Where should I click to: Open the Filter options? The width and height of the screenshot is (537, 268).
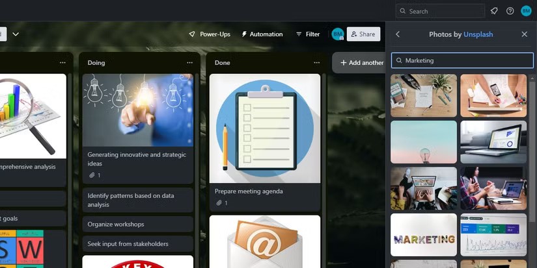308,34
